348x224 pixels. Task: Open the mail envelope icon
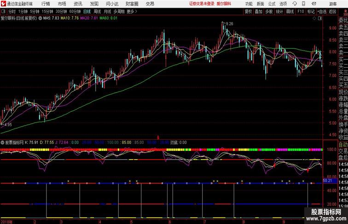[x=314, y=4]
